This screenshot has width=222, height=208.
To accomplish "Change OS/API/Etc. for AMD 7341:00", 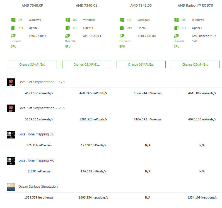I will point(141,65).
